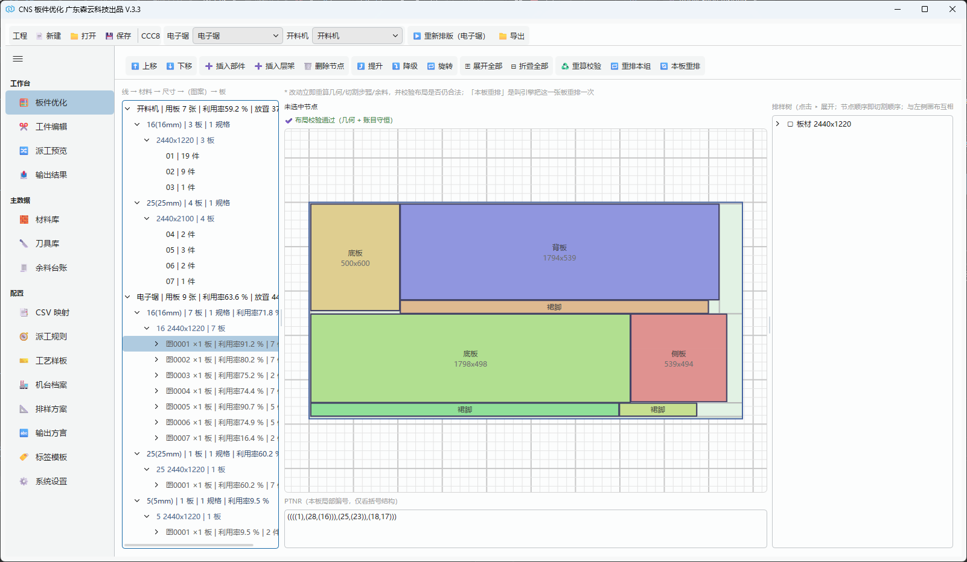Click 删除节点 delete node tool
Screen dimensions: 967x562
click(x=324, y=66)
